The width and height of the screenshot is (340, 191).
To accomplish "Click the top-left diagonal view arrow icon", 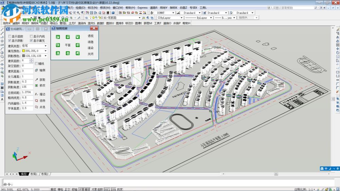I will (58, 37).
